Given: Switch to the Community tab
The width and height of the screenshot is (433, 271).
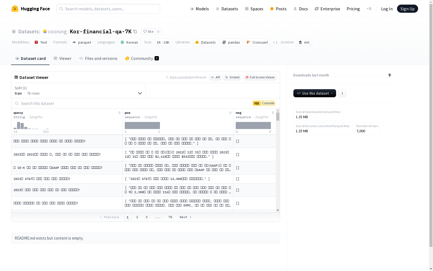Looking at the screenshot, I should [142, 58].
